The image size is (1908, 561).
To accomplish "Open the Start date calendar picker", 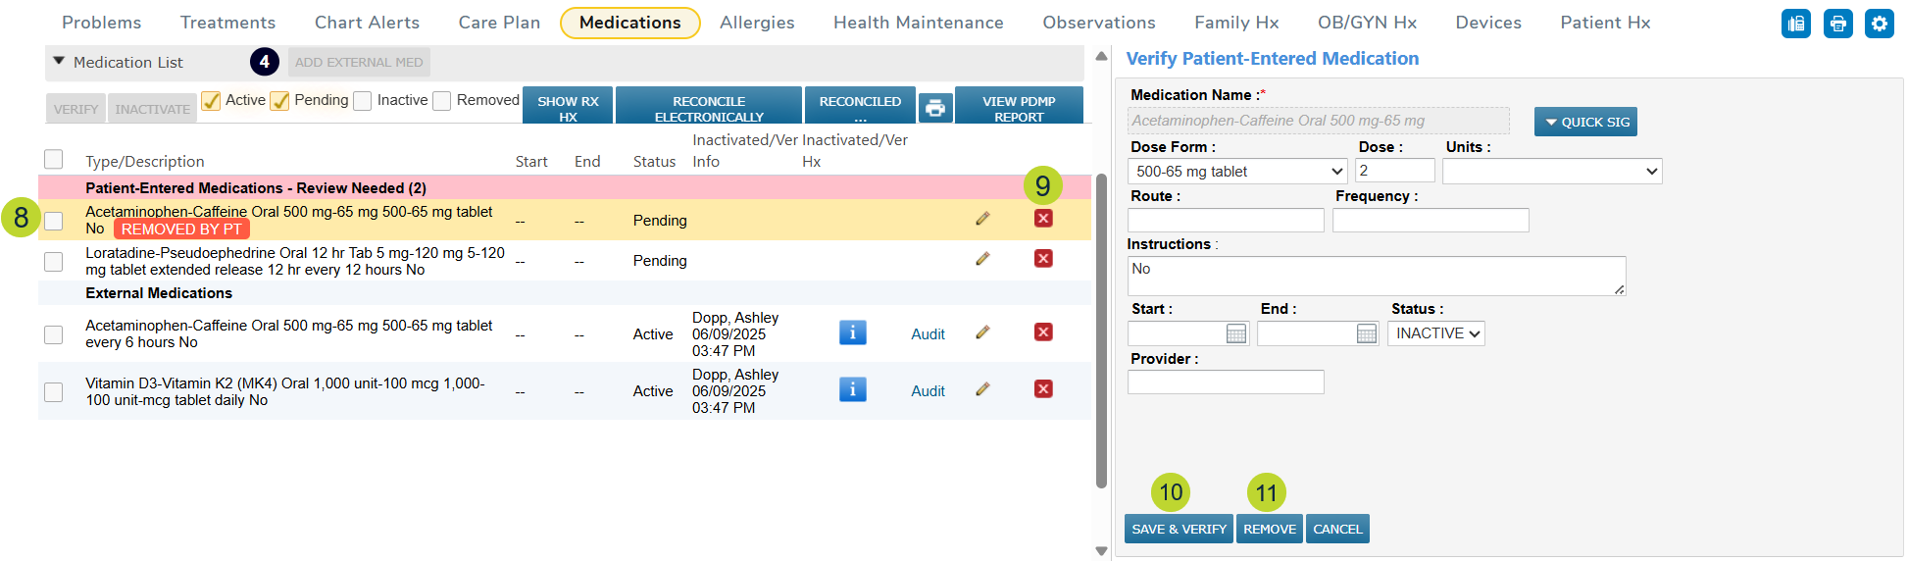I will (x=1236, y=334).
